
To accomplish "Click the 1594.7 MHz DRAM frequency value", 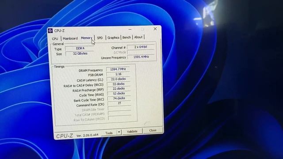I will tap(118, 69).
